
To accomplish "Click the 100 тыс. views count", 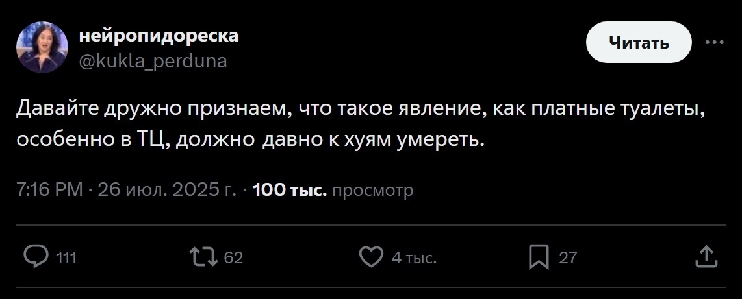I will coord(289,190).
